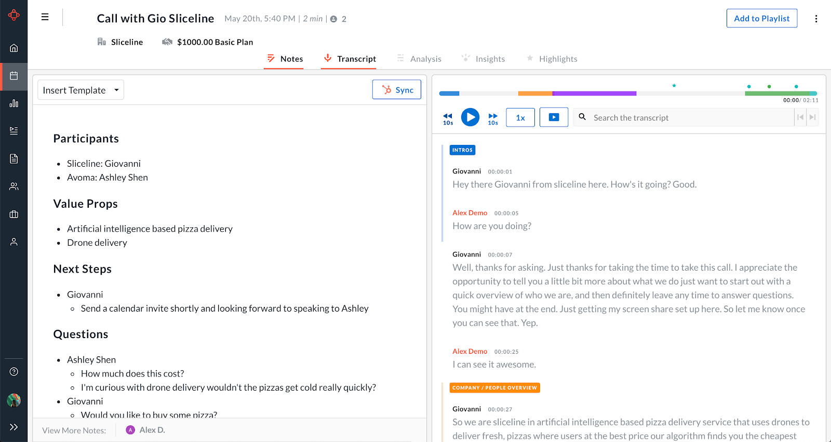Click the attendees count icon

[x=333, y=19]
